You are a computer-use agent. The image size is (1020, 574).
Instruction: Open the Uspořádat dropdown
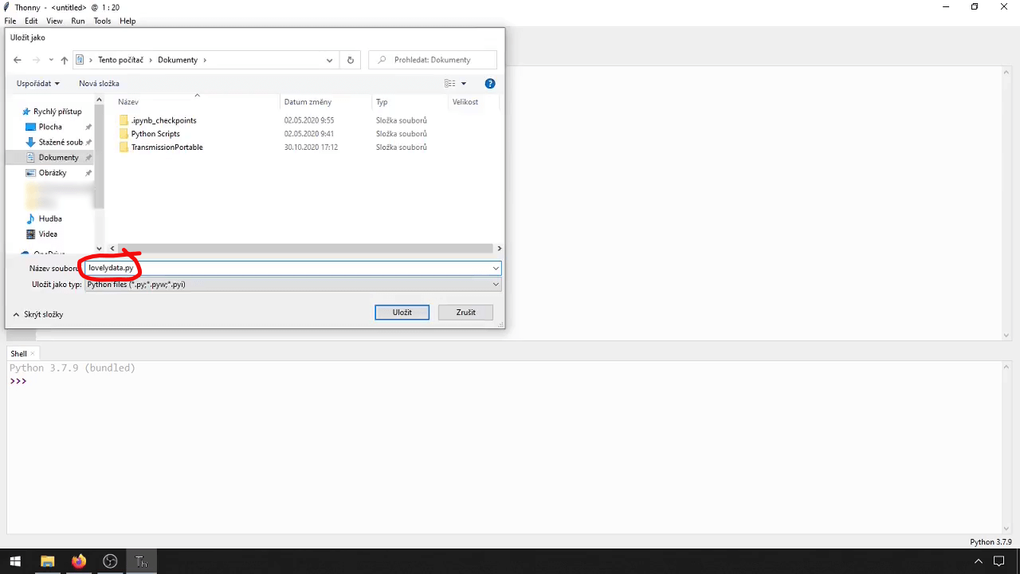click(38, 83)
